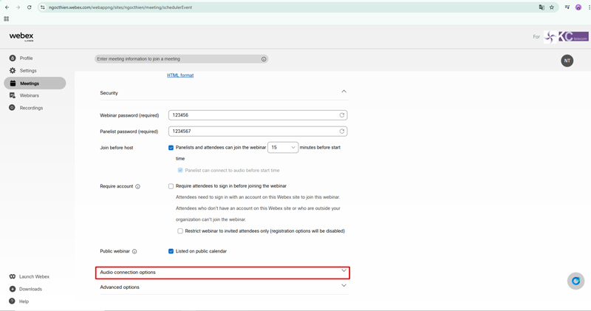This screenshot has width=591, height=311.
Task: Open the browser apps grid icon
Action: tap(7, 18)
